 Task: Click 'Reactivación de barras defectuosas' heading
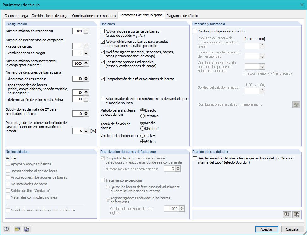click(x=128, y=152)
